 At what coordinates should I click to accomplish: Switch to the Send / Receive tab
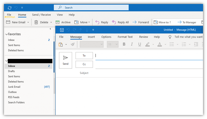tap(41, 15)
